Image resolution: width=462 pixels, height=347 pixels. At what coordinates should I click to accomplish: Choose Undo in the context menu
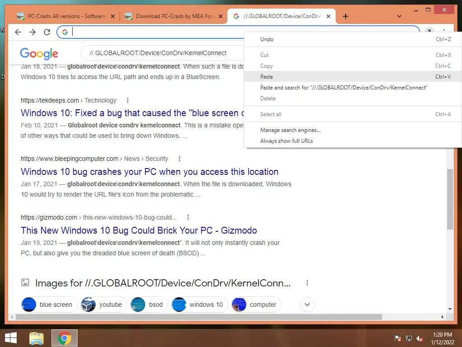(353, 39)
